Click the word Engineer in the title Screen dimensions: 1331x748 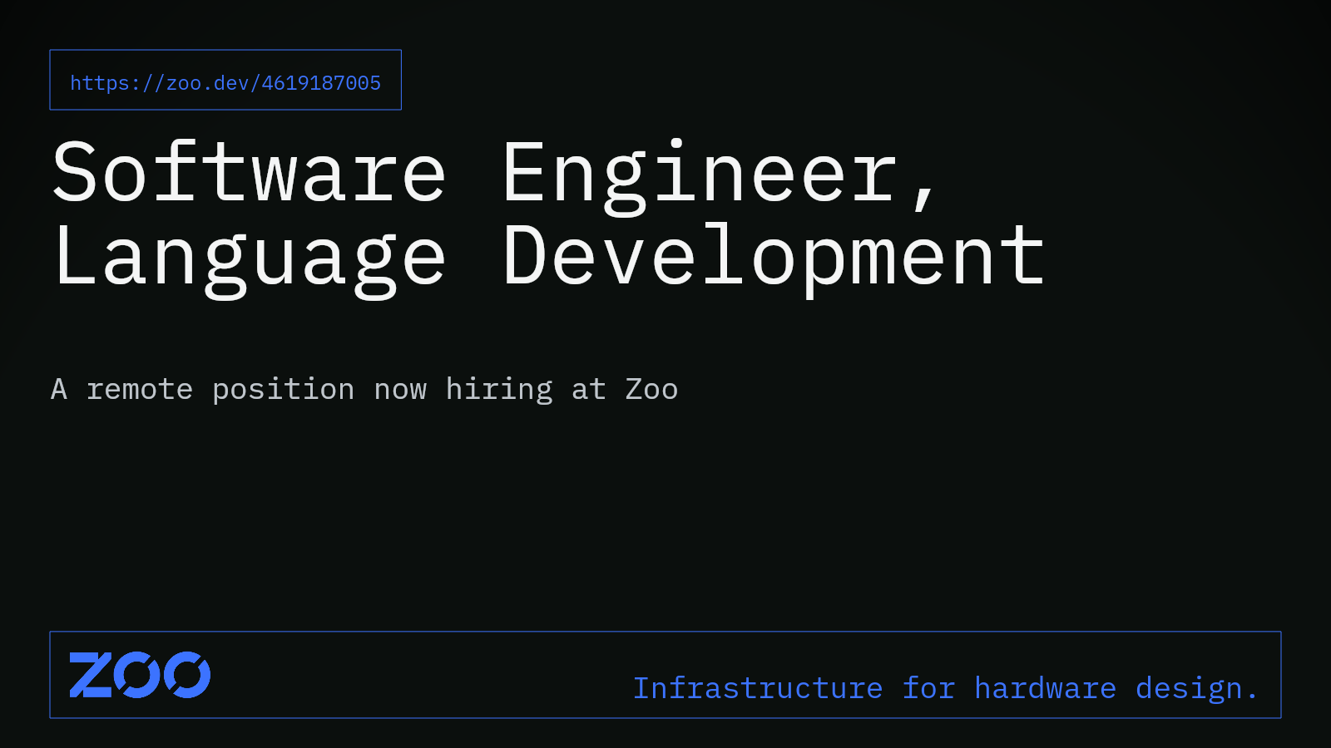pyautogui.click(x=701, y=173)
